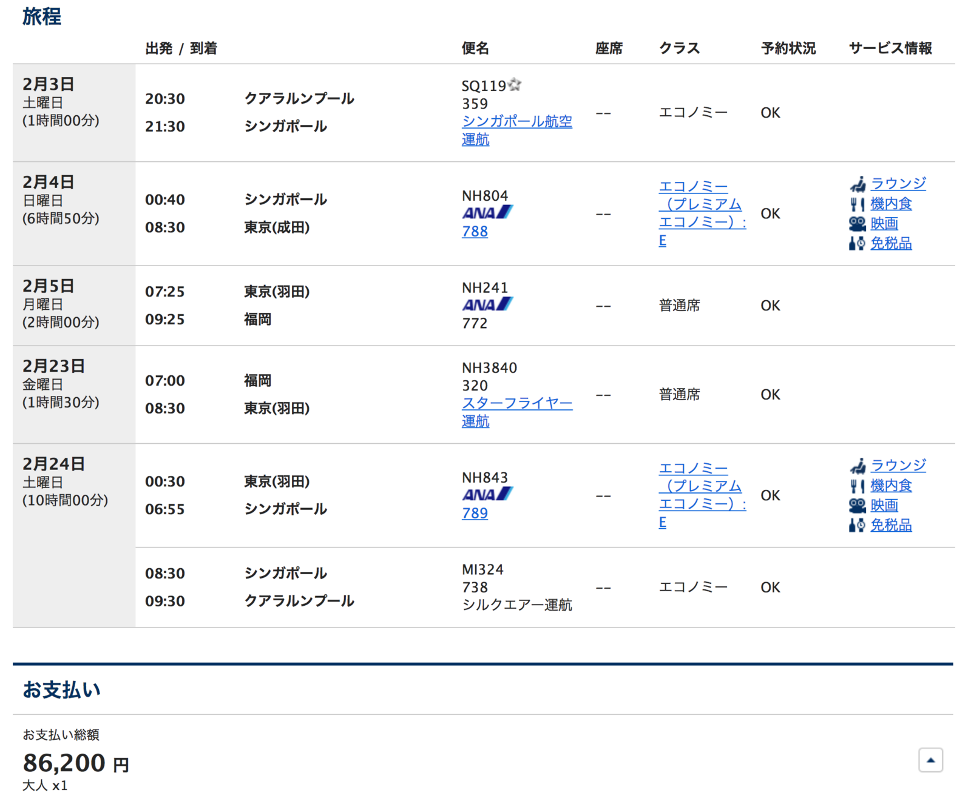Click in-flight meal icon in NH804 row
971x801 pixels.
pyautogui.click(x=857, y=204)
